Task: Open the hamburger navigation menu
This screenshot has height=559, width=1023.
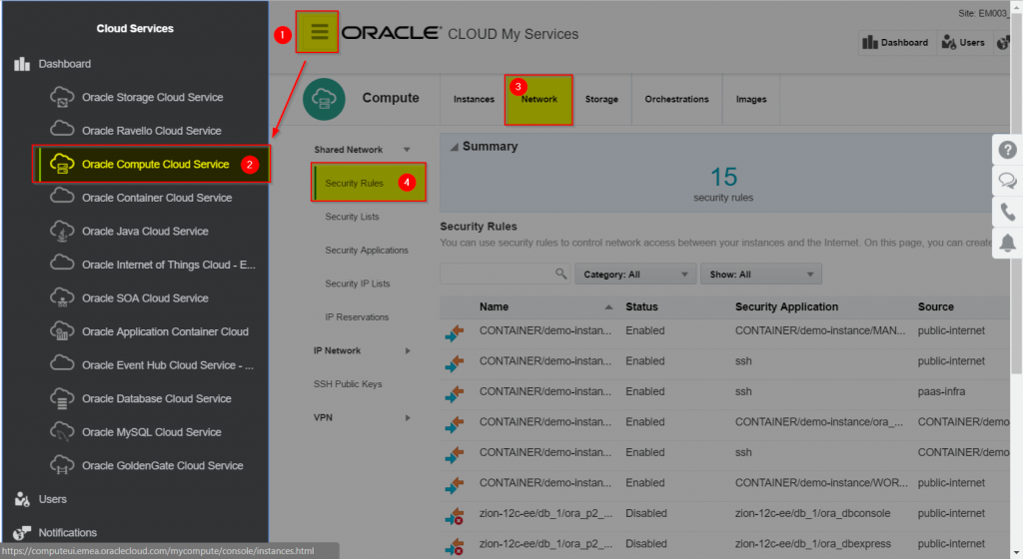Action: (320, 32)
